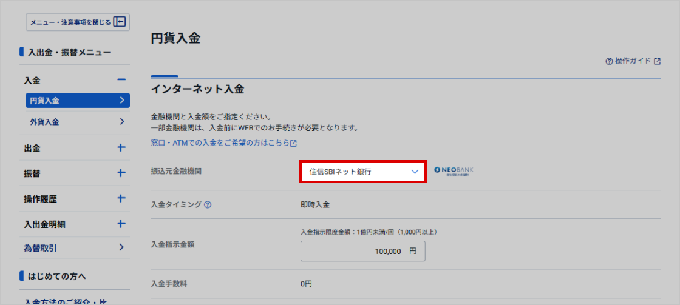The width and height of the screenshot is (680, 305).
Task: Expand the 振替 menu section
Action: coord(121,173)
